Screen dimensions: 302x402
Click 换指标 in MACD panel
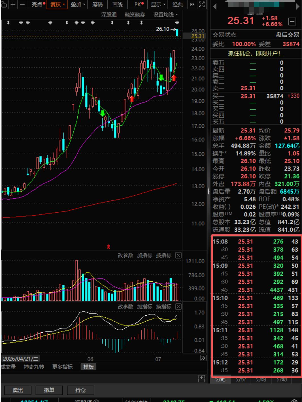point(163,307)
